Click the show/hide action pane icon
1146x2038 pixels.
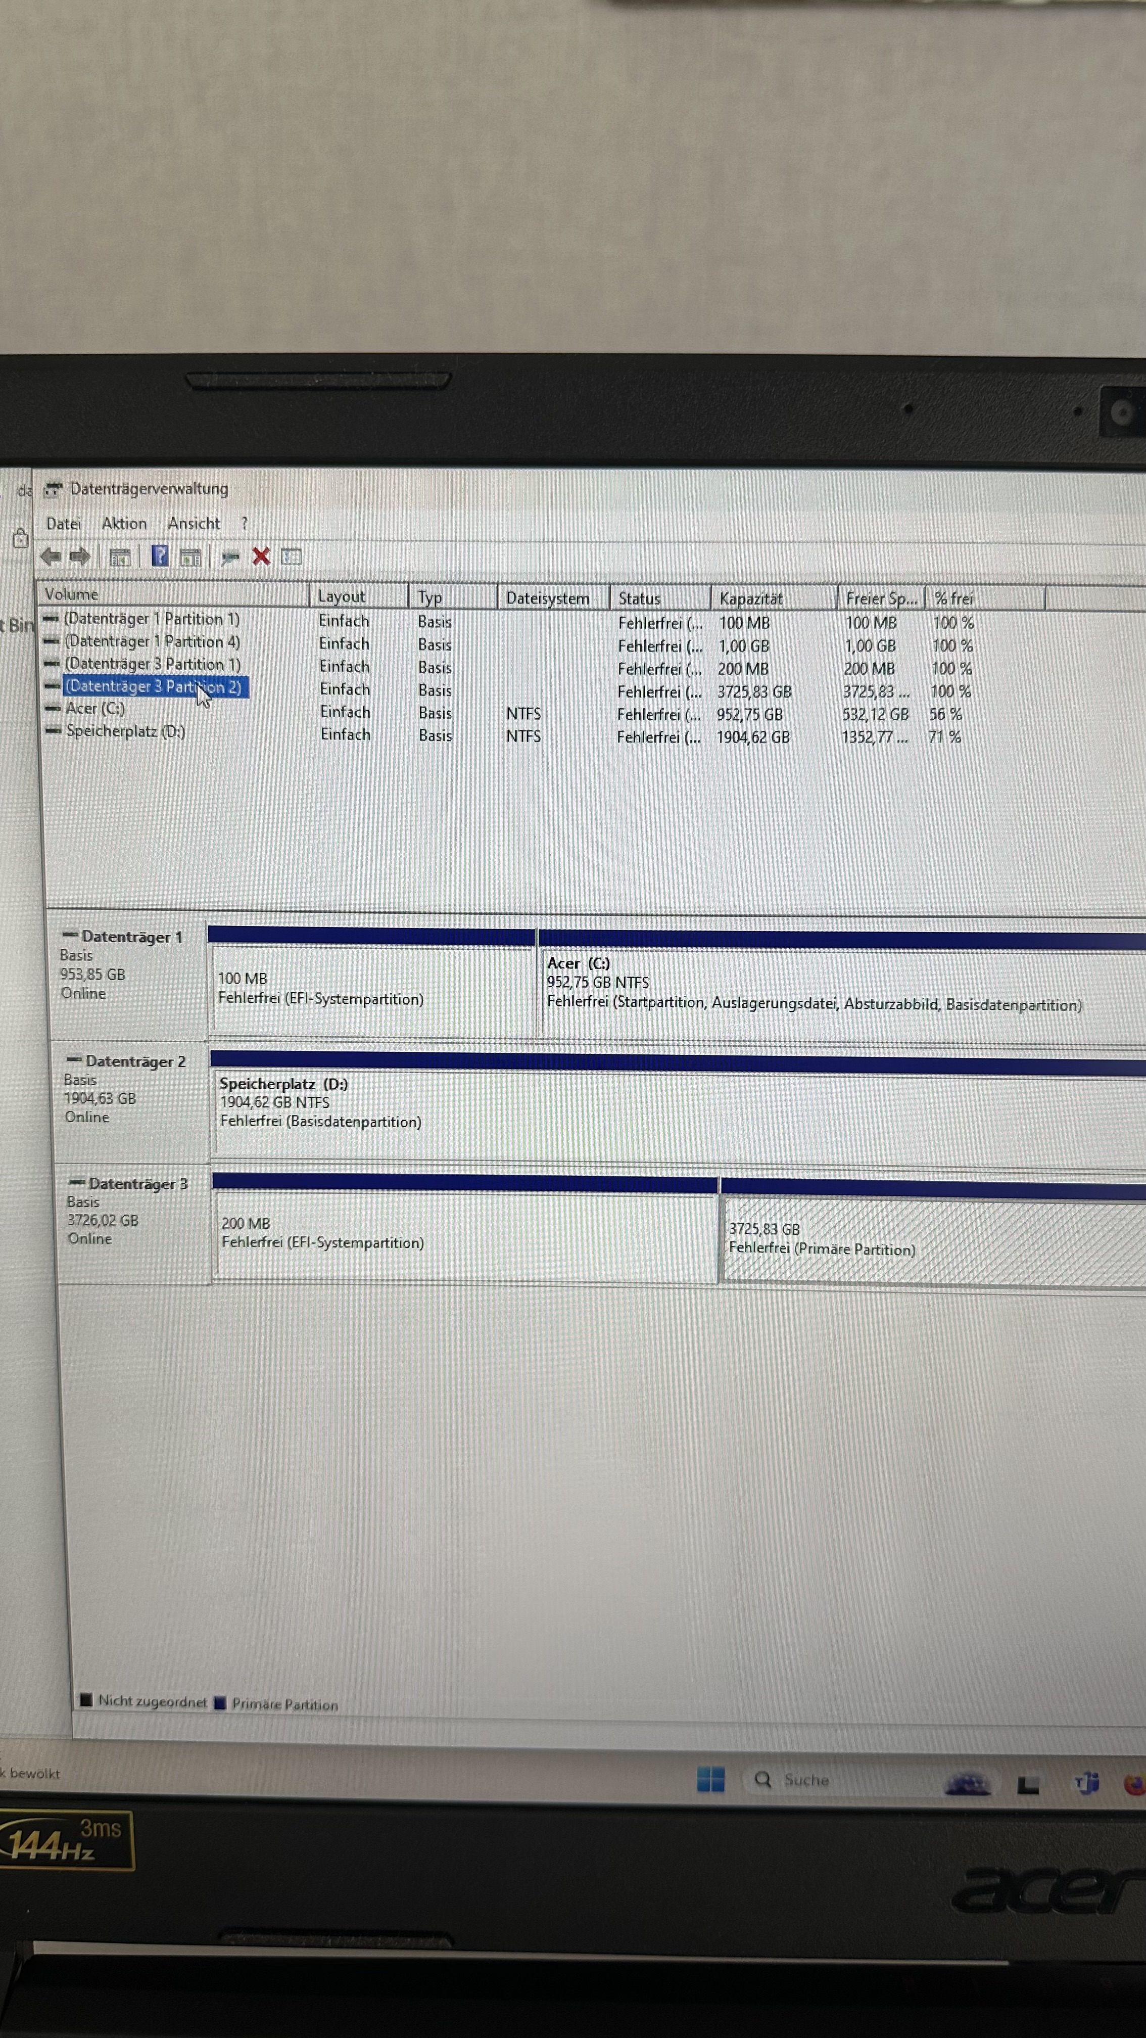pos(190,557)
